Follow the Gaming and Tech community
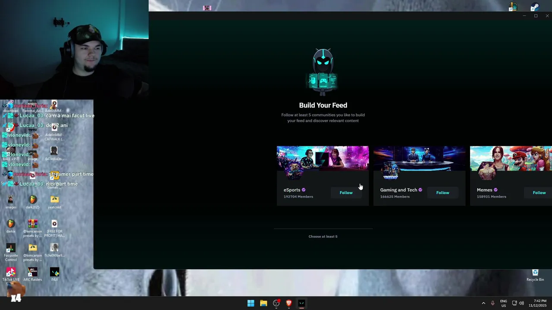The image size is (552, 310). point(442,193)
